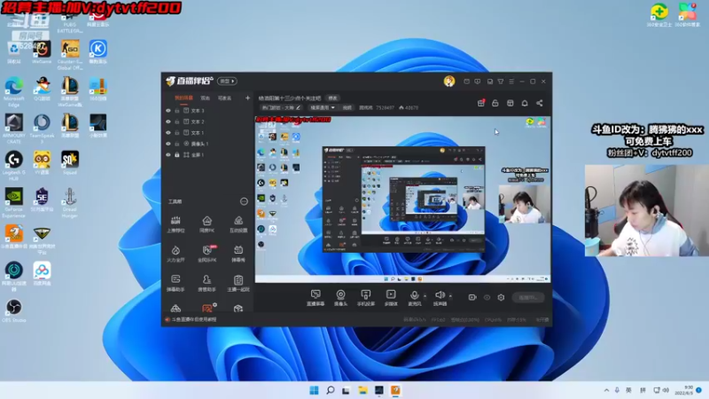Open the streamer avatar profile
Viewport: 709px width, 399px height.
[x=449, y=82]
